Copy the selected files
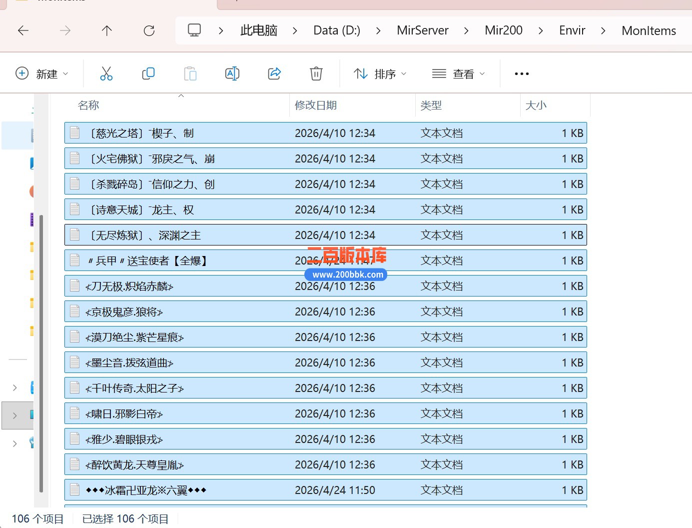Viewport: 692px width, 528px height. pos(148,74)
